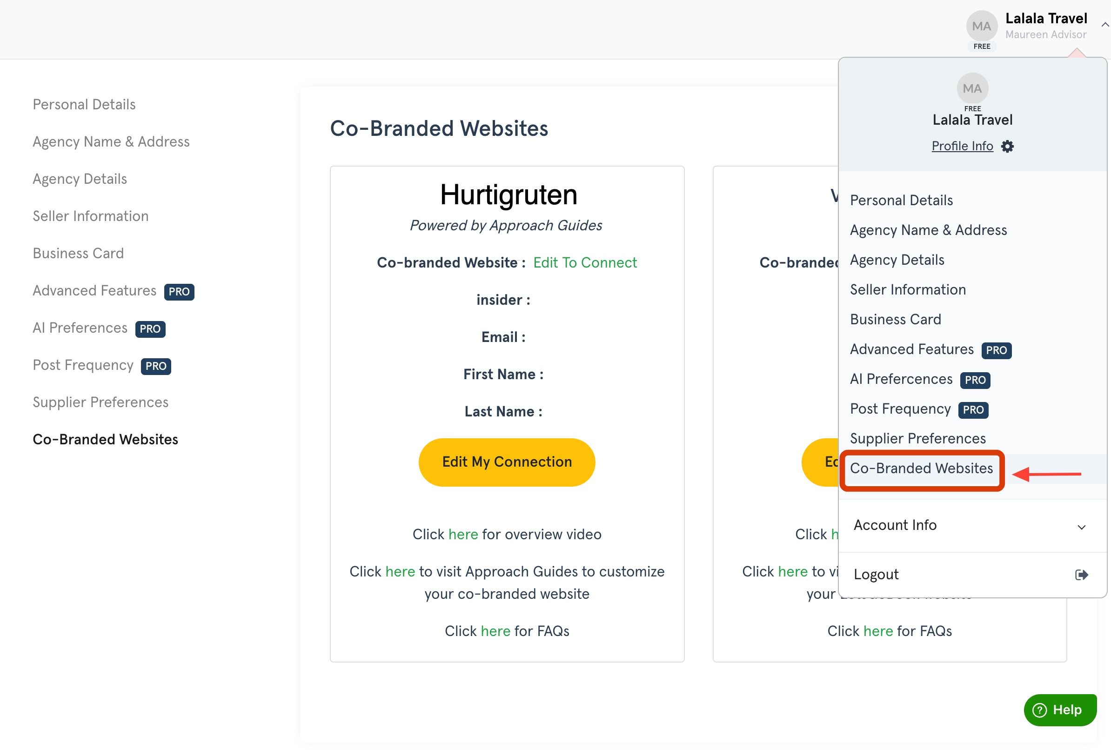This screenshot has width=1111, height=750.
Task: Click the question mark icon in Help
Action: coord(1040,710)
